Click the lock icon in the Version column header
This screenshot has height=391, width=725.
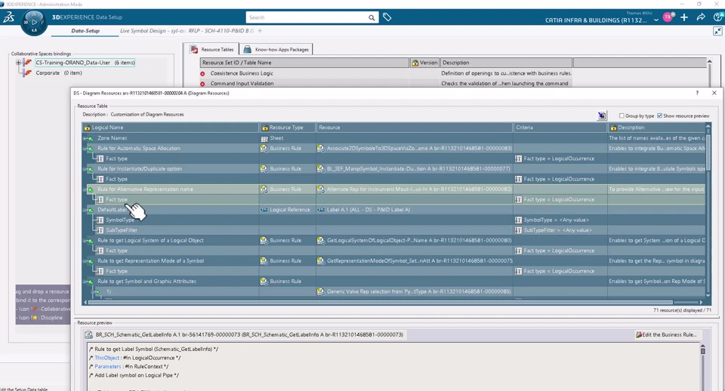click(x=415, y=63)
